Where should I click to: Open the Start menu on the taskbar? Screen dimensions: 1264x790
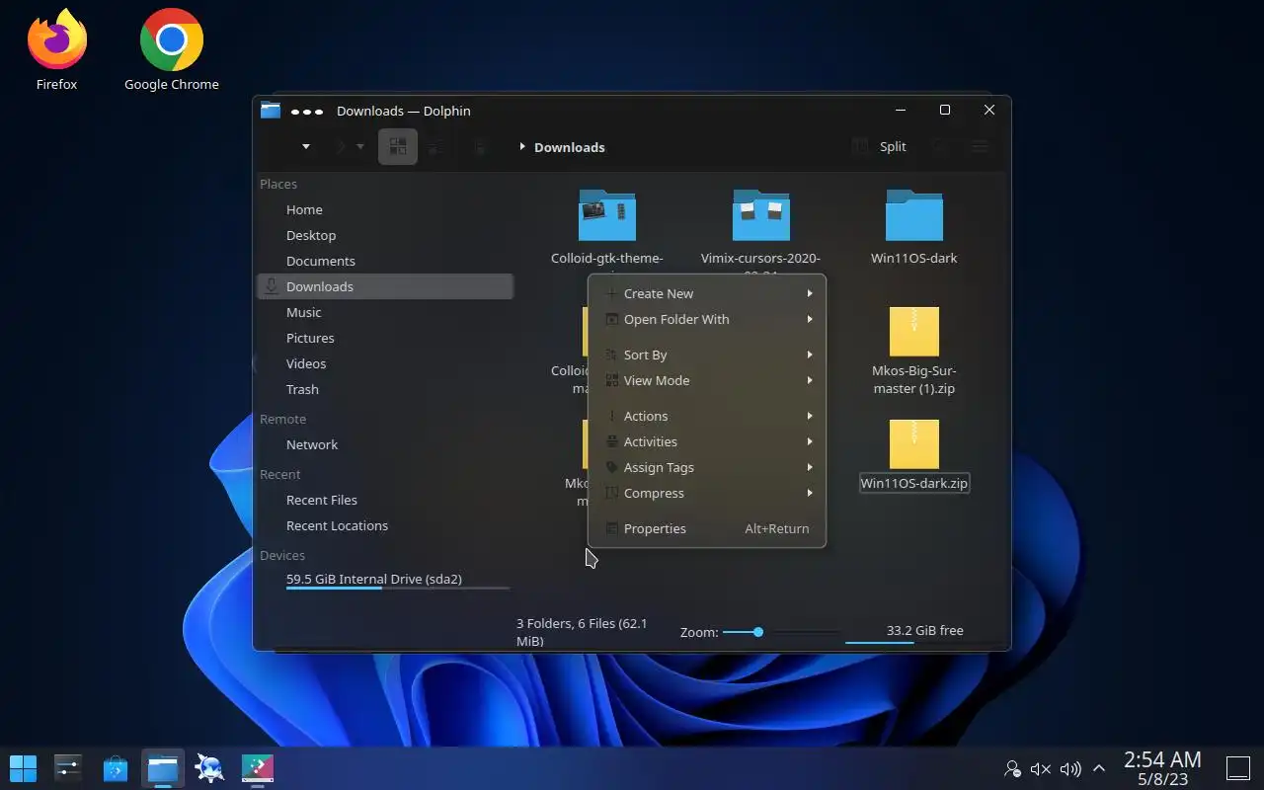tap(23, 767)
